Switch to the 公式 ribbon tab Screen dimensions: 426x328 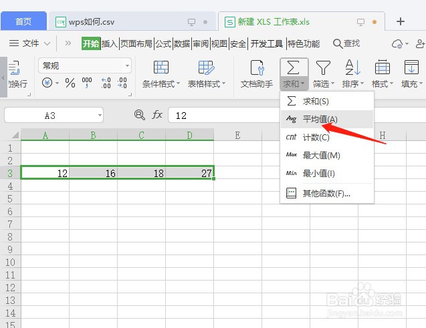[163, 43]
